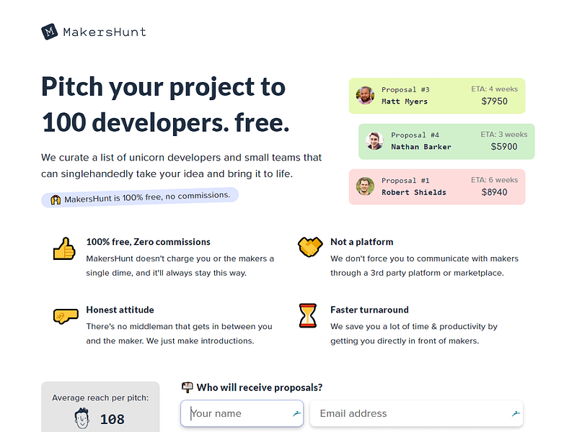The width and height of the screenshot is (577, 432).
Task: Click the $7950 price text
Action: (x=494, y=102)
